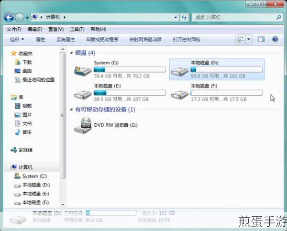
Task: Select System (C:) in navigation tree
Action: [31, 176]
